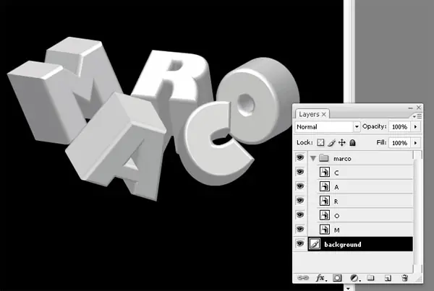Viewport: 434px width, 291px height.
Task: Switch to the Layers tab
Action: point(310,114)
